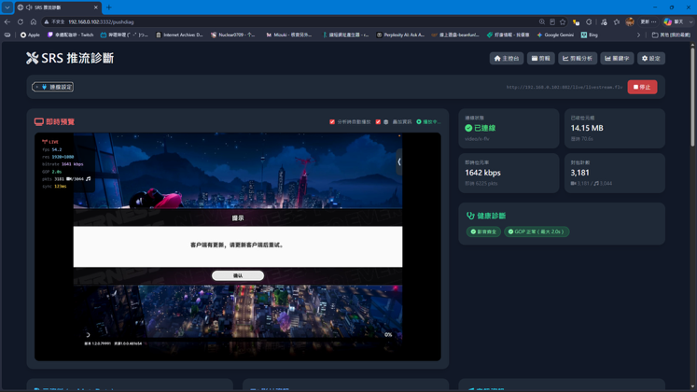Click the page vertical scrollbar
The width and height of the screenshot is (697, 392).
click(692, 95)
